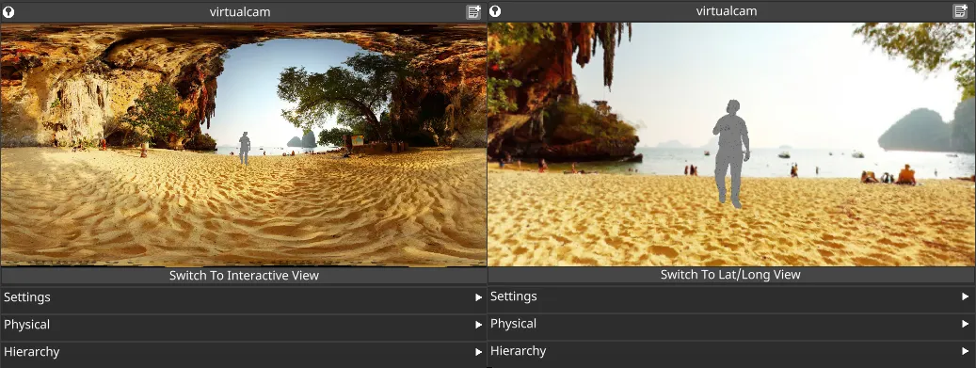
Task: Click the pin icon in right virtualcam panel
Action: point(495,11)
